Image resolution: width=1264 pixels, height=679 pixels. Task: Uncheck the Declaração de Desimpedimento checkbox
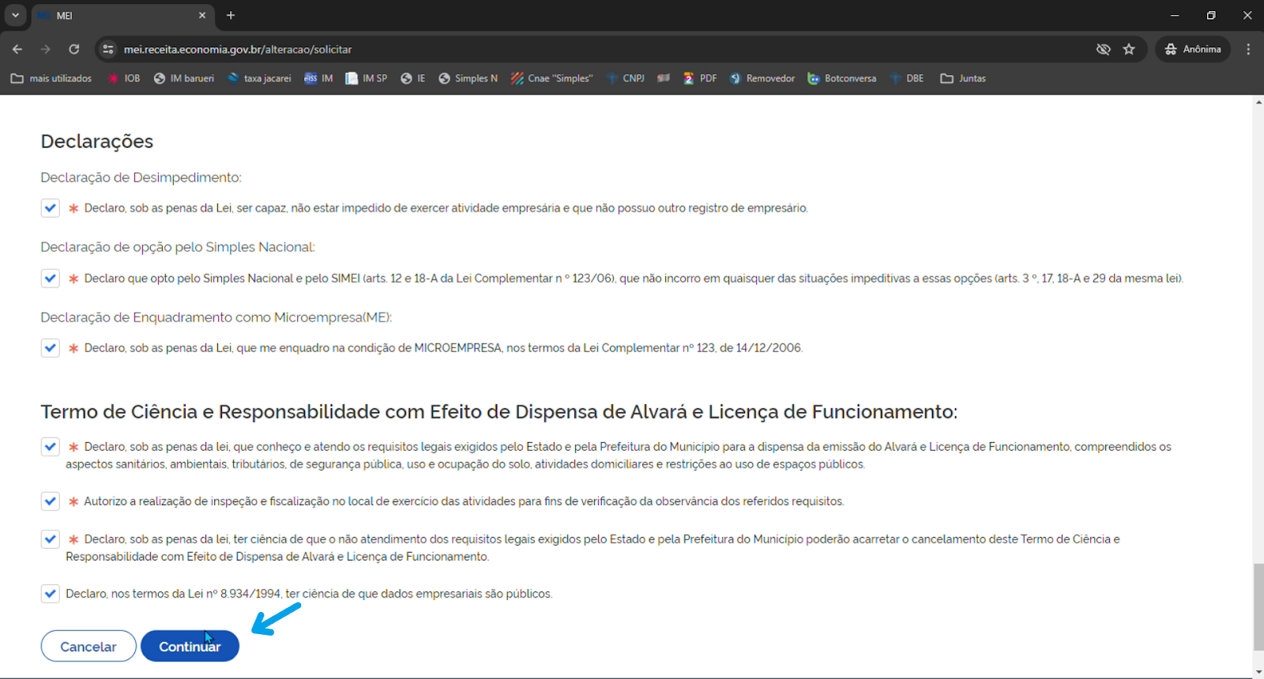[51, 208]
